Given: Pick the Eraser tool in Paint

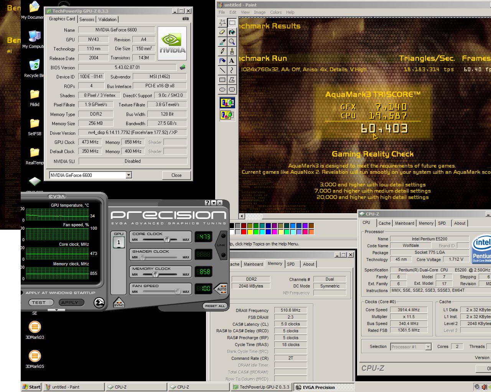Looking at the screenshot, I should (x=222, y=32).
